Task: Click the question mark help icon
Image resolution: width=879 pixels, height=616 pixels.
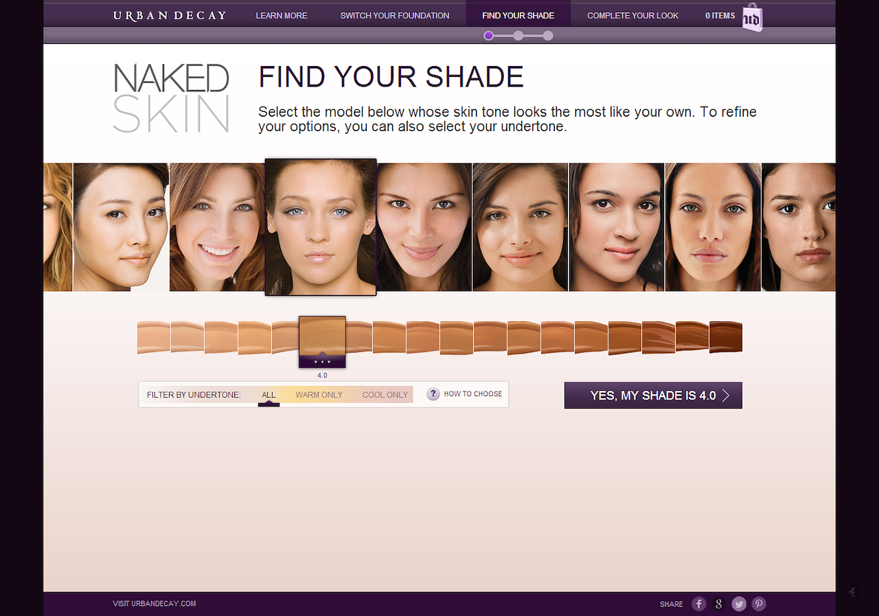Action: click(433, 393)
